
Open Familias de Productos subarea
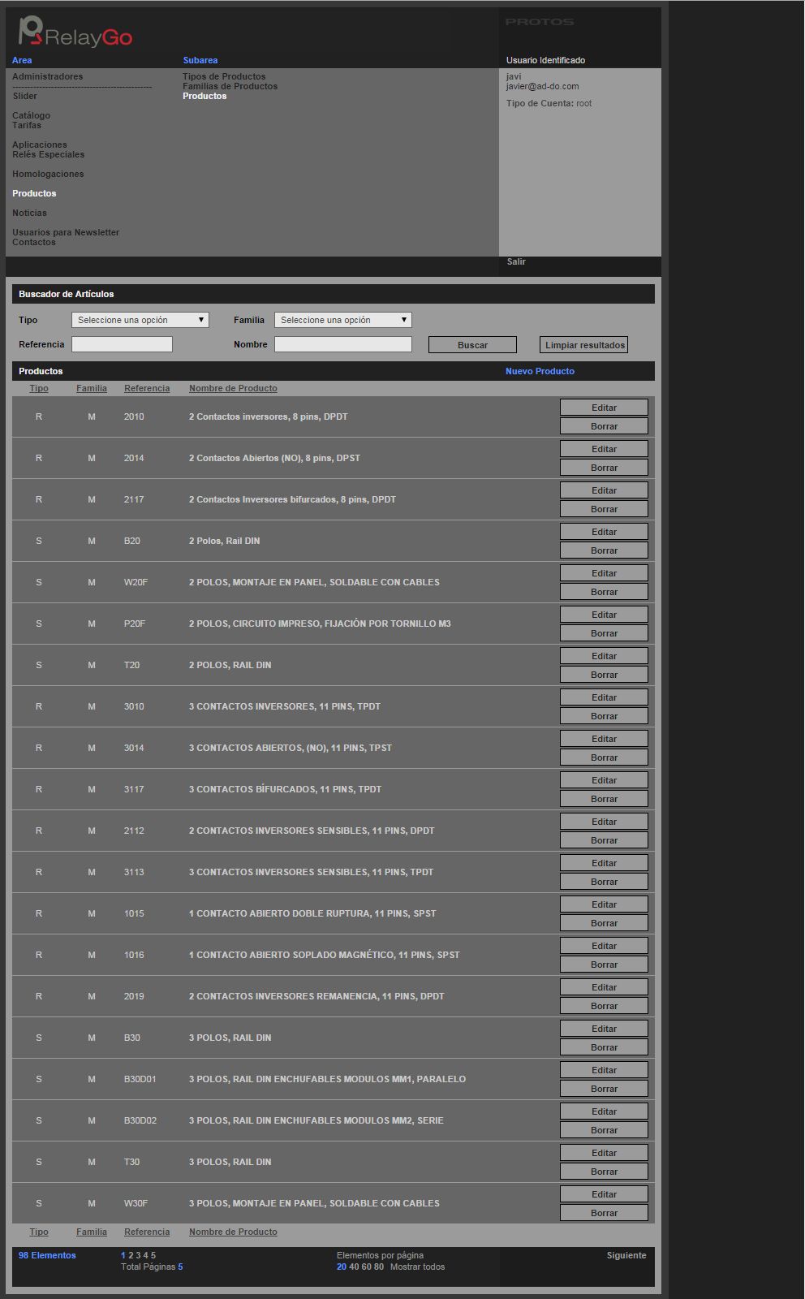coord(230,86)
